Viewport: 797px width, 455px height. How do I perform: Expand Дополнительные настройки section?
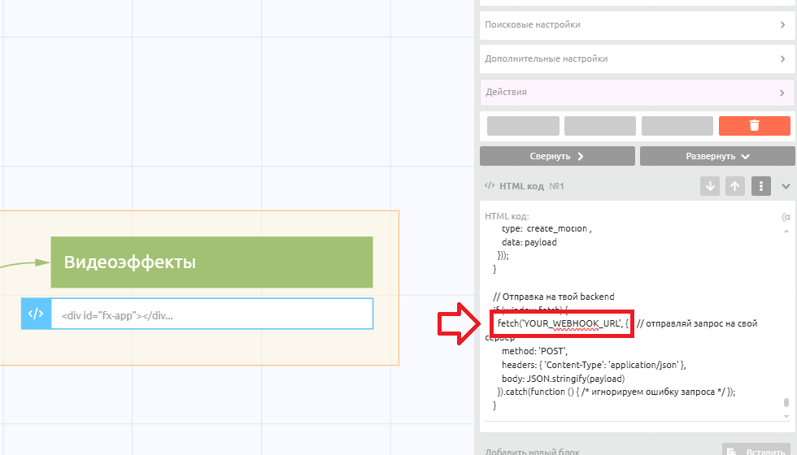[634, 59]
